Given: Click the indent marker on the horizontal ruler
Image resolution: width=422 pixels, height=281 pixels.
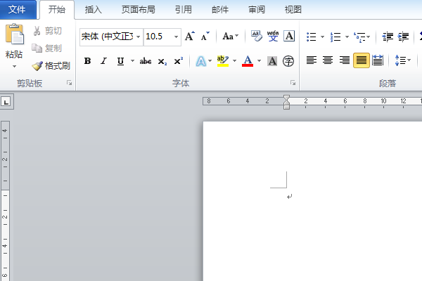Looking at the screenshot, I should [287, 102].
